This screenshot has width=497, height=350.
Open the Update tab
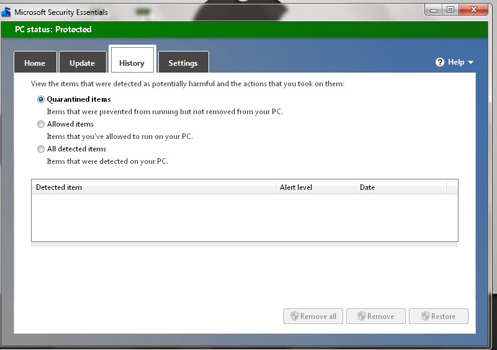(x=83, y=63)
